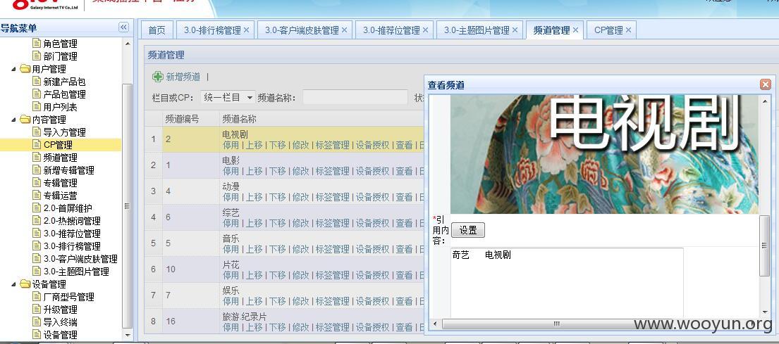Click 查看 link for 旅游.纪录片 channel
This screenshot has height=344, width=779.
[x=405, y=327]
